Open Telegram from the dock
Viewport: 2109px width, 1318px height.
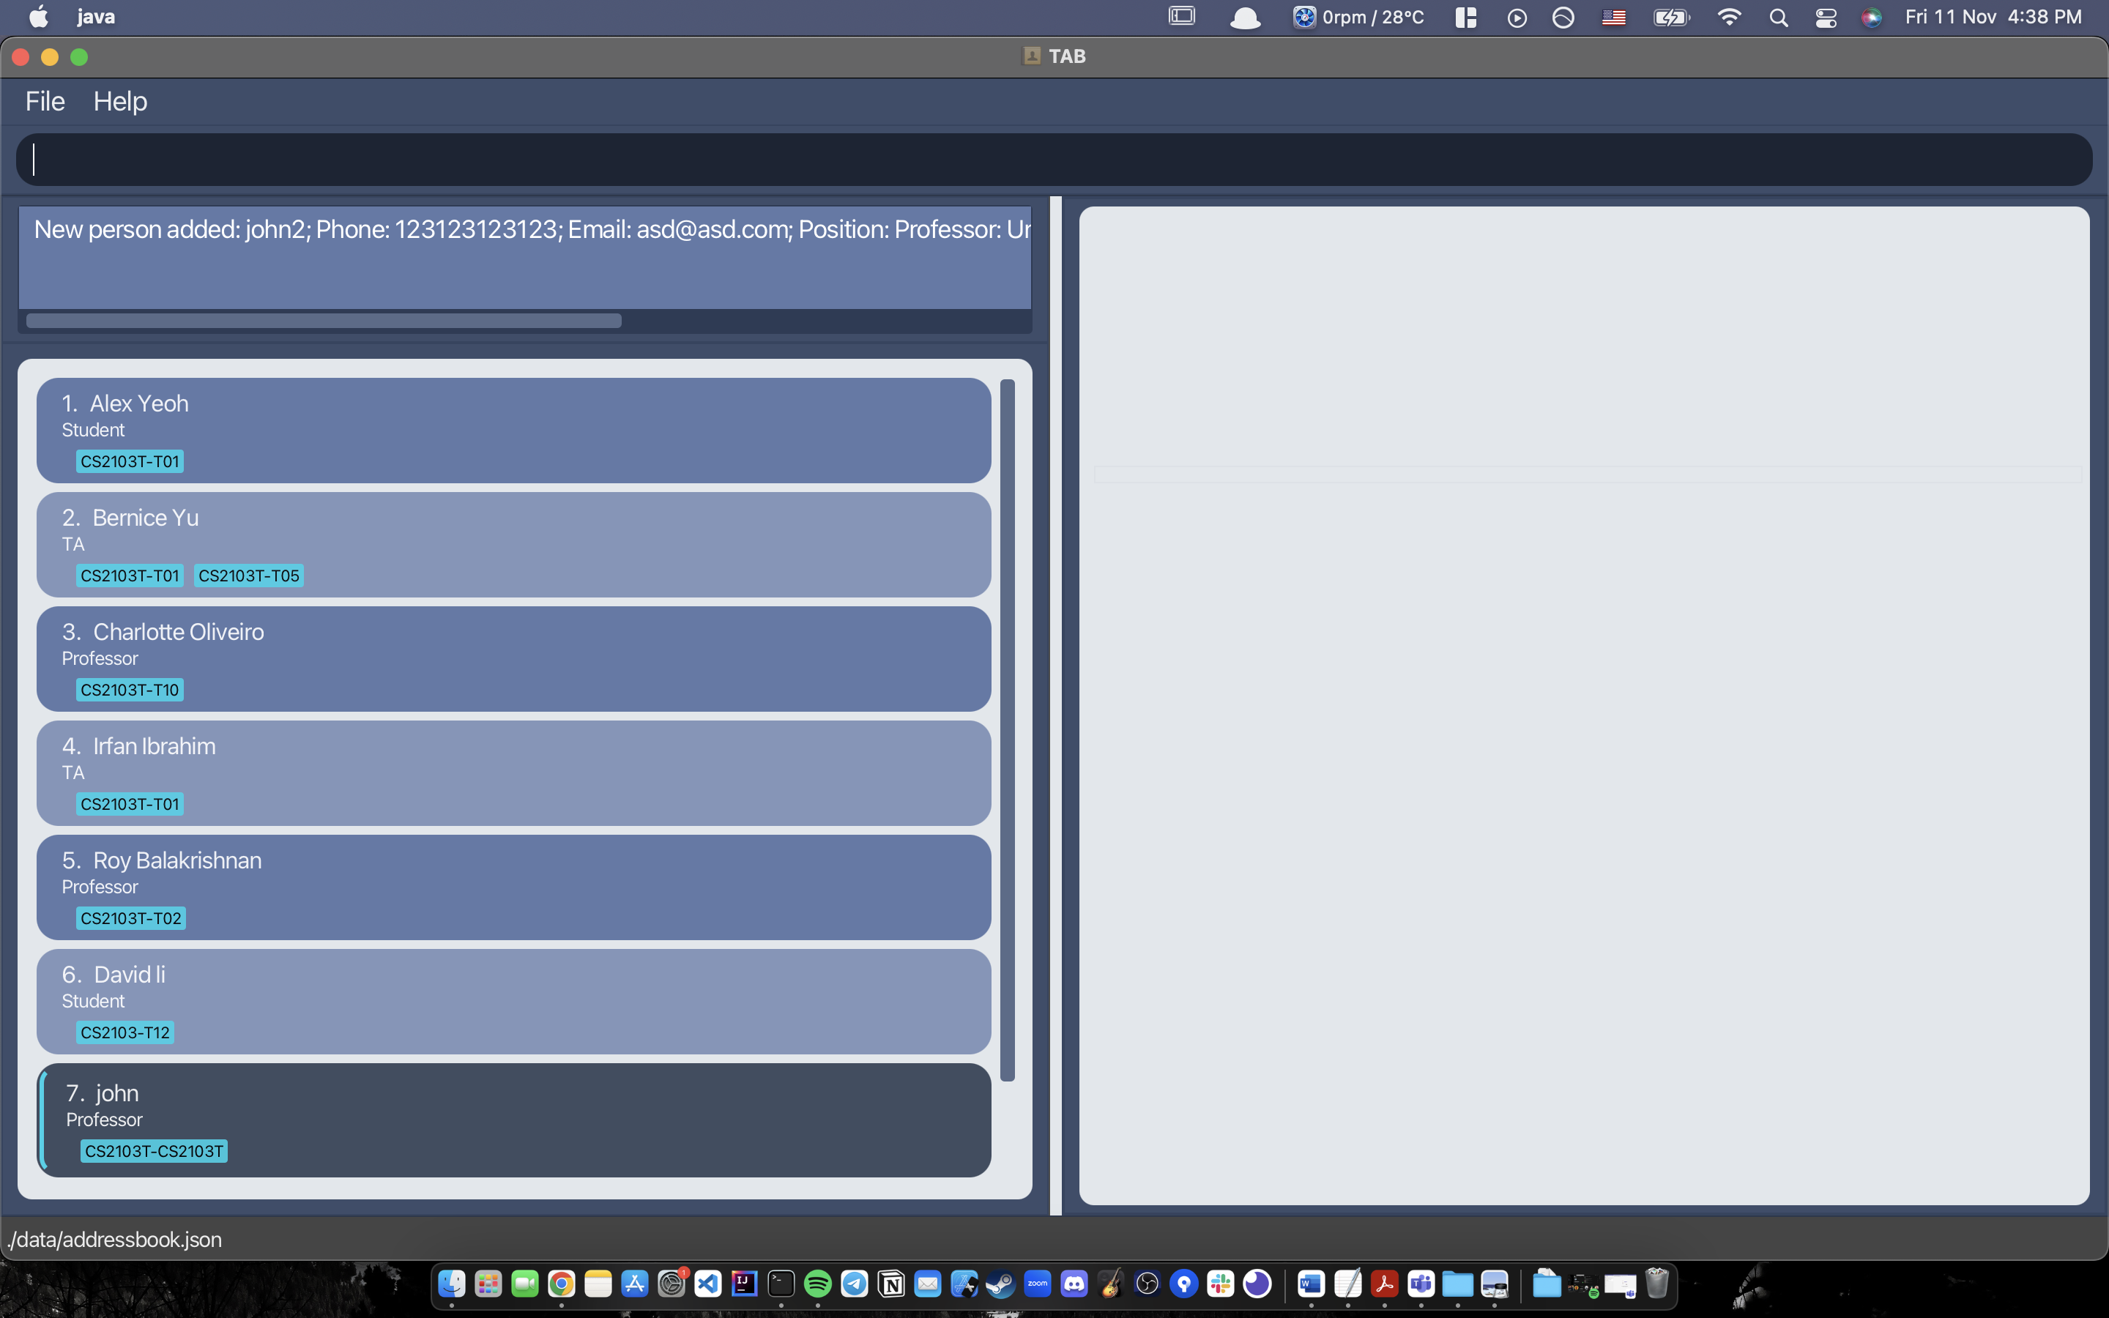(x=854, y=1283)
